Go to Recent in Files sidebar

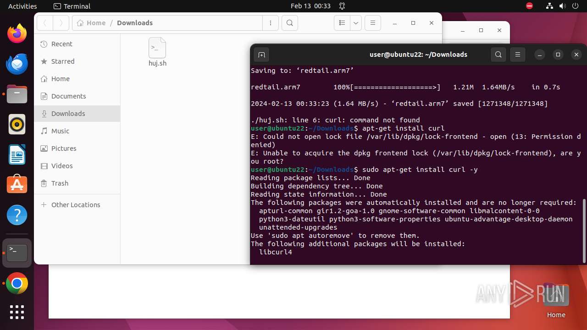coord(77,44)
